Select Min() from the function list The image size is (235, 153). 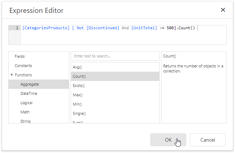(77, 104)
